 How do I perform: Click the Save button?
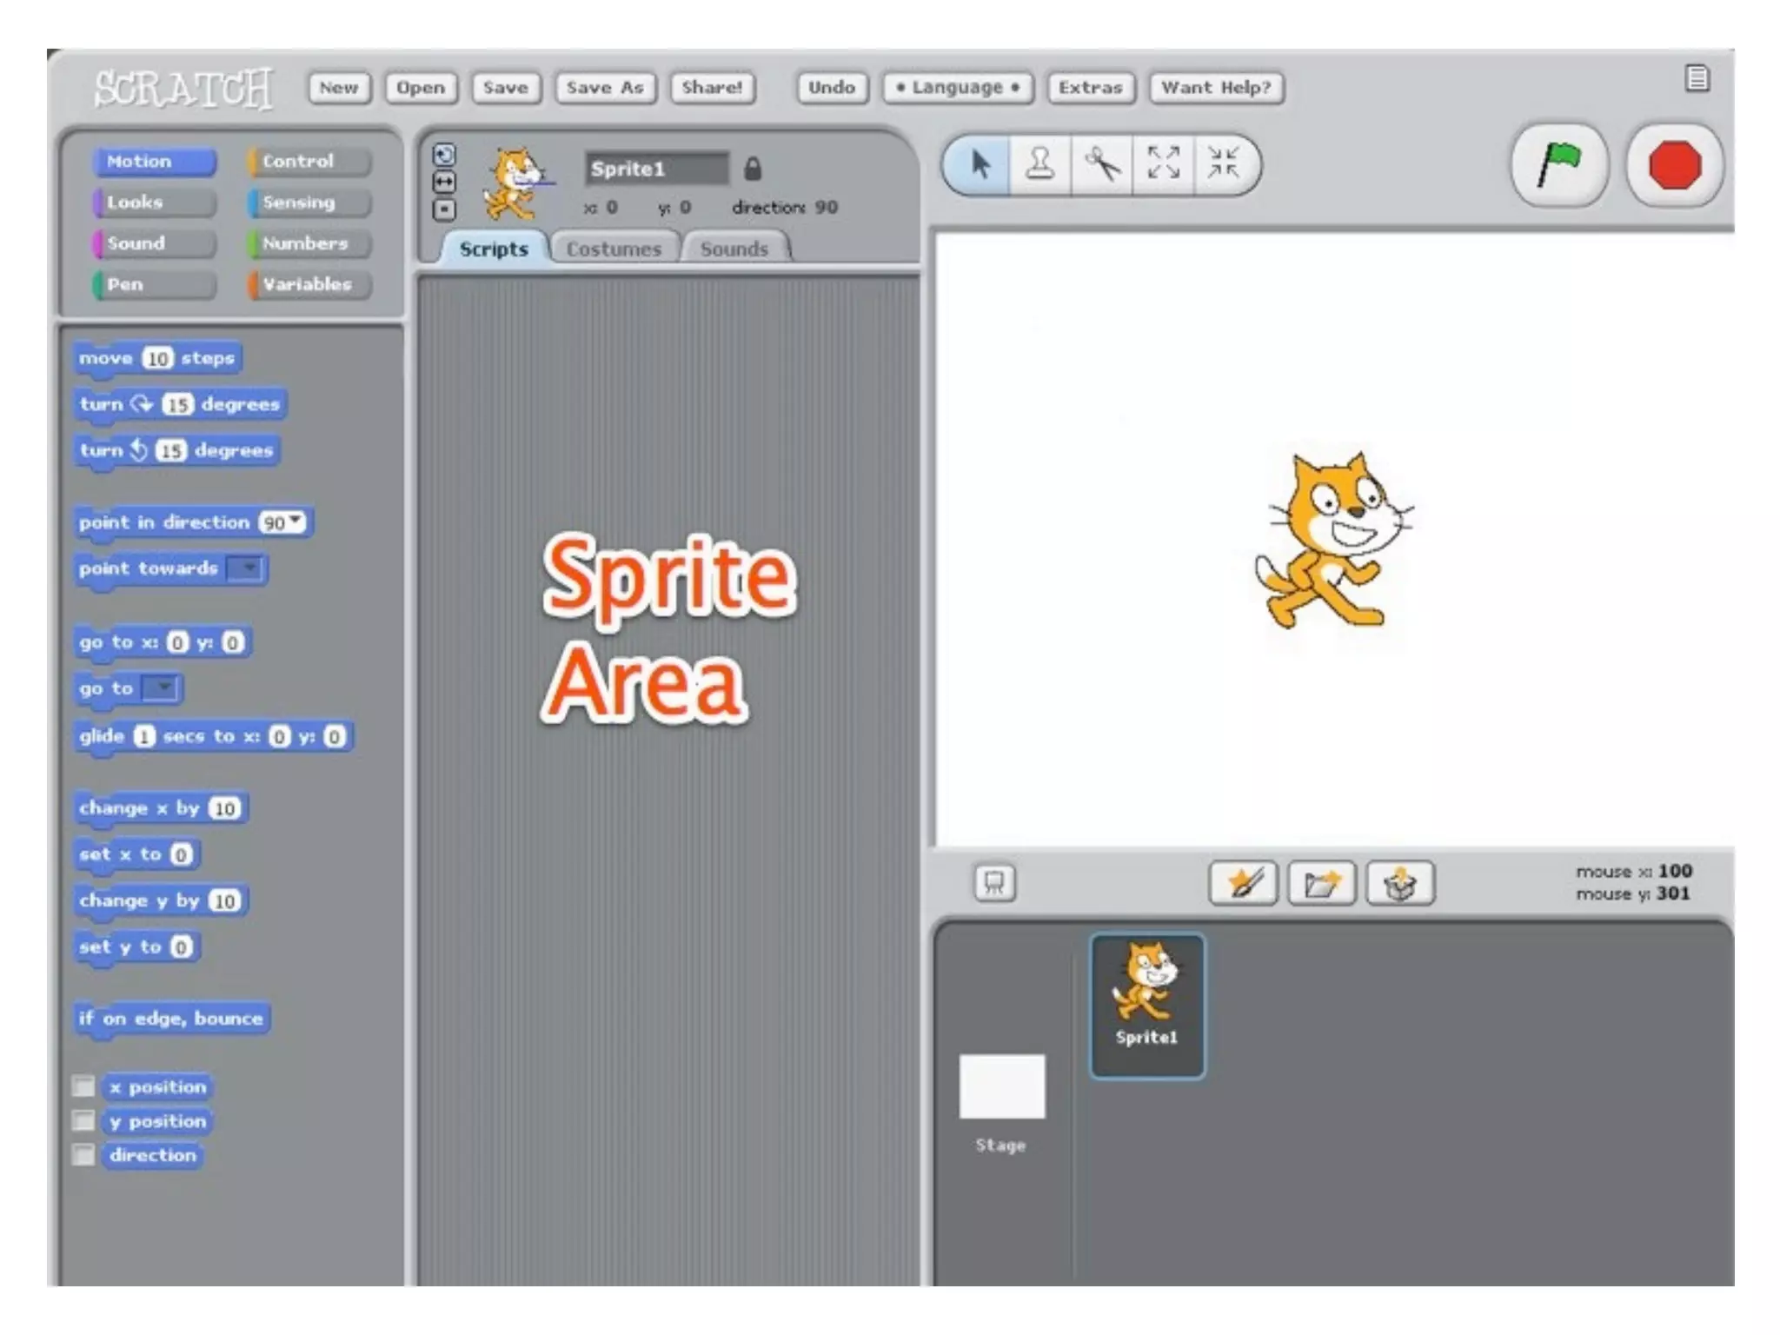coord(506,88)
